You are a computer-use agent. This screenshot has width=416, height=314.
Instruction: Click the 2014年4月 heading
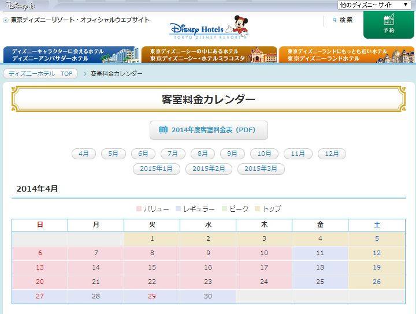[x=37, y=189]
